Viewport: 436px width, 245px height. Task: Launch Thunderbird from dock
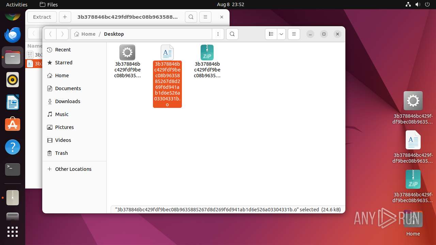point(13,35)
